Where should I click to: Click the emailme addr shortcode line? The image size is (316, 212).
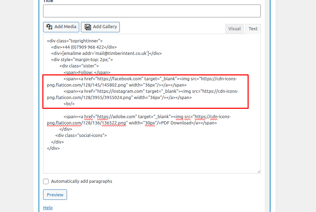coord(106,54)
